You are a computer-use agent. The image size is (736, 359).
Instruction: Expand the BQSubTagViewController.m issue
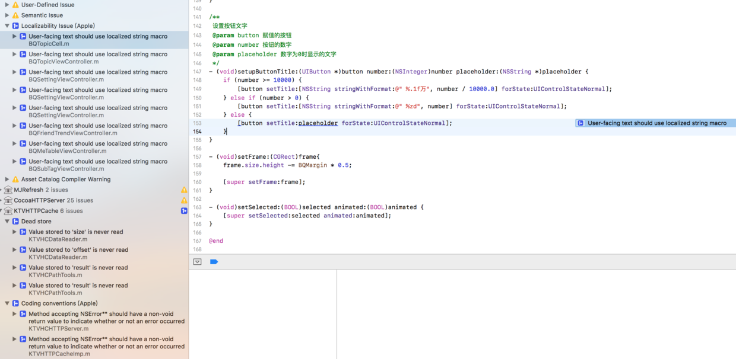tap(14, 161)
